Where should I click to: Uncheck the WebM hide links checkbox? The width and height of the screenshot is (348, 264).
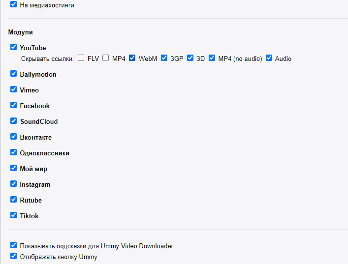(132, 58)
